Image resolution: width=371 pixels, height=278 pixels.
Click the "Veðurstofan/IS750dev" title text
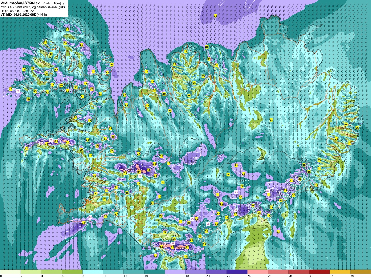[20, 3]
